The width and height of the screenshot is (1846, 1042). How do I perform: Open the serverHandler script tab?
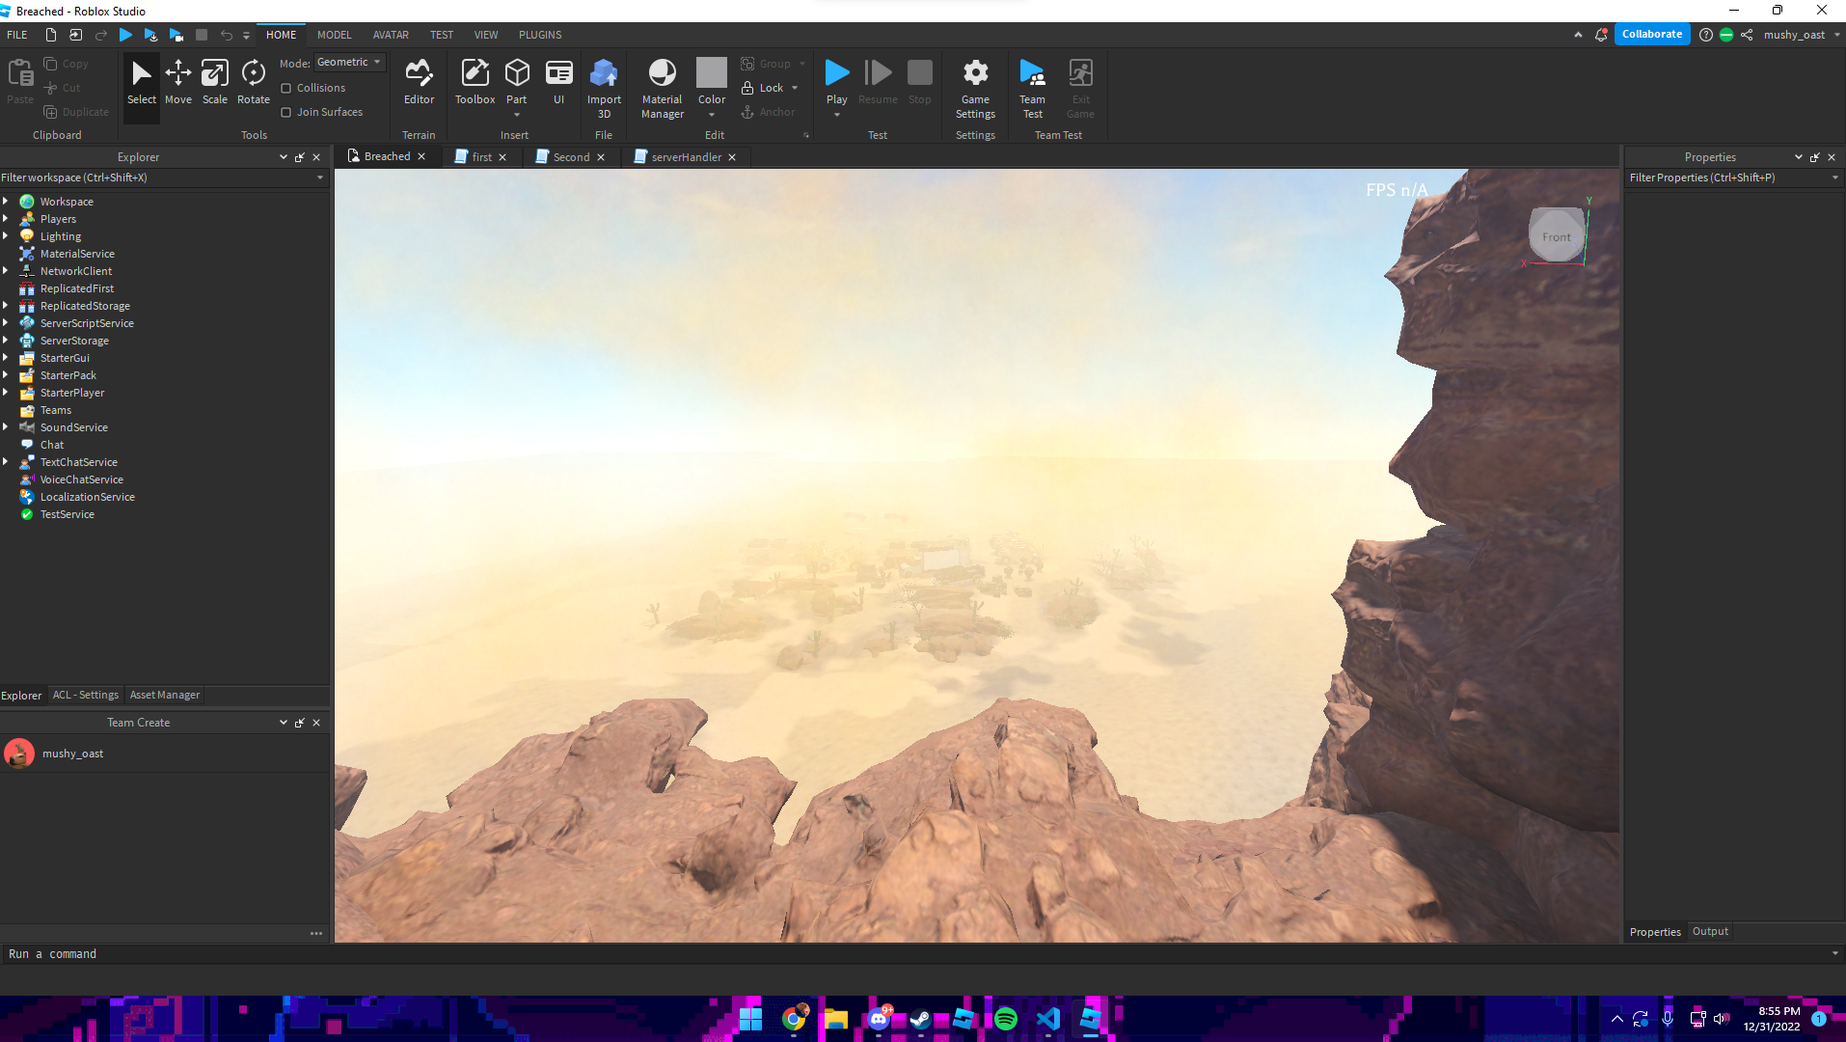pos(685,157)
